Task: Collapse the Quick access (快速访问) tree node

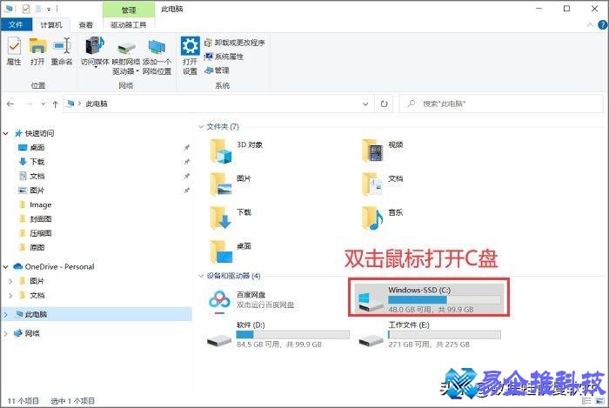Action: click(6, 134)
